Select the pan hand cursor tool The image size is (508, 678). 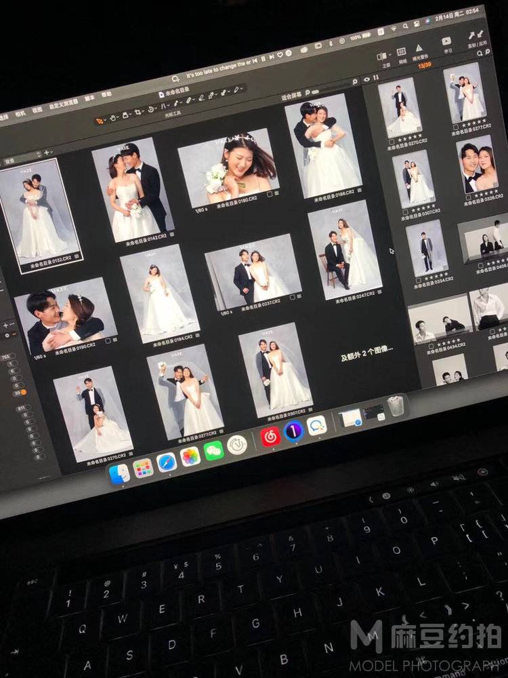(x=113, y=117)
